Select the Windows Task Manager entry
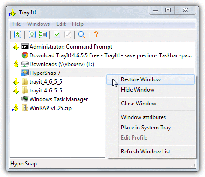 [x=59, y=99]
